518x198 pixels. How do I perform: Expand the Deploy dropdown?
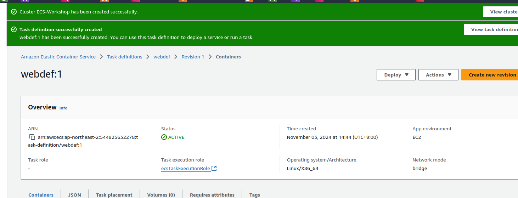point(396,75)
